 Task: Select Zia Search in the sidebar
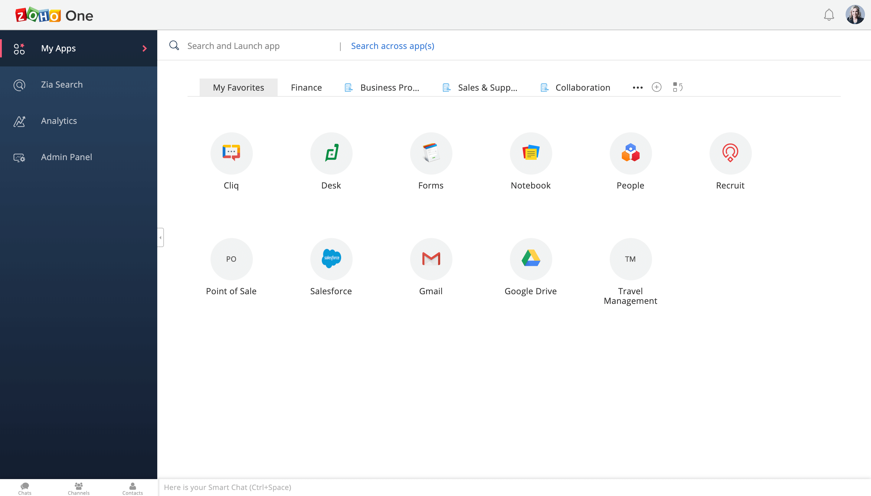[x=62, y=84]
